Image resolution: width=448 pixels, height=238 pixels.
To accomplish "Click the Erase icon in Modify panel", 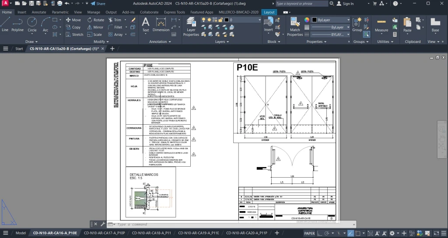I will (133, 20).
